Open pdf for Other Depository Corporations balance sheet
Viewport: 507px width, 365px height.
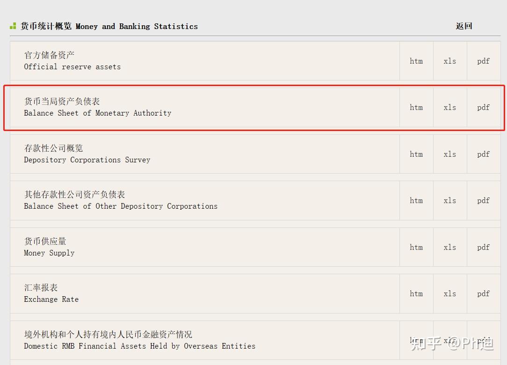pos(484,200)
